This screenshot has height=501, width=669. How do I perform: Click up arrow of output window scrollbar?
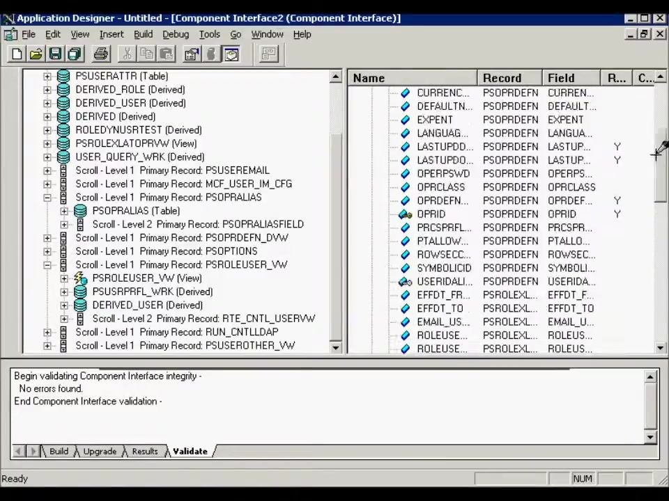tap(650, 376)
